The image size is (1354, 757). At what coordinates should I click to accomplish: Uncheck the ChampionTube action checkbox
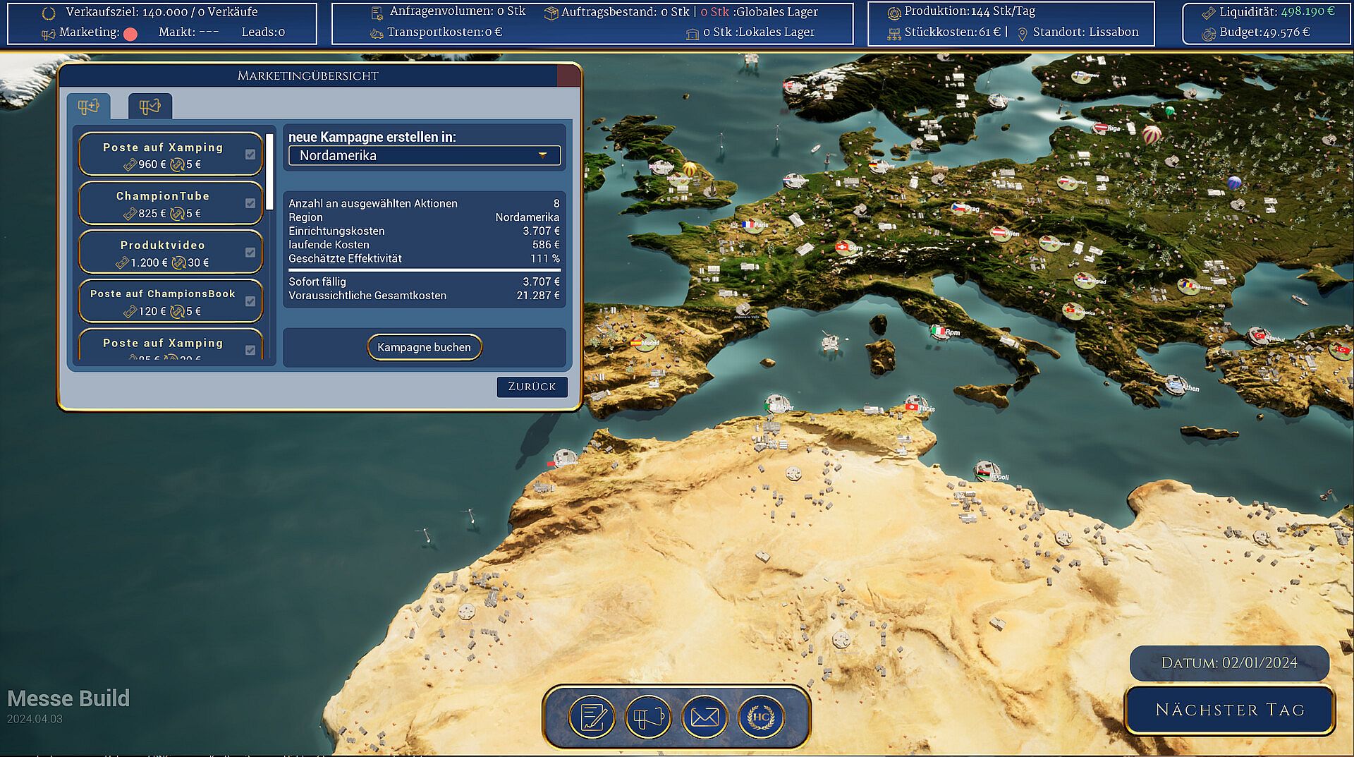pyautogui.click(x=250, y=203)
